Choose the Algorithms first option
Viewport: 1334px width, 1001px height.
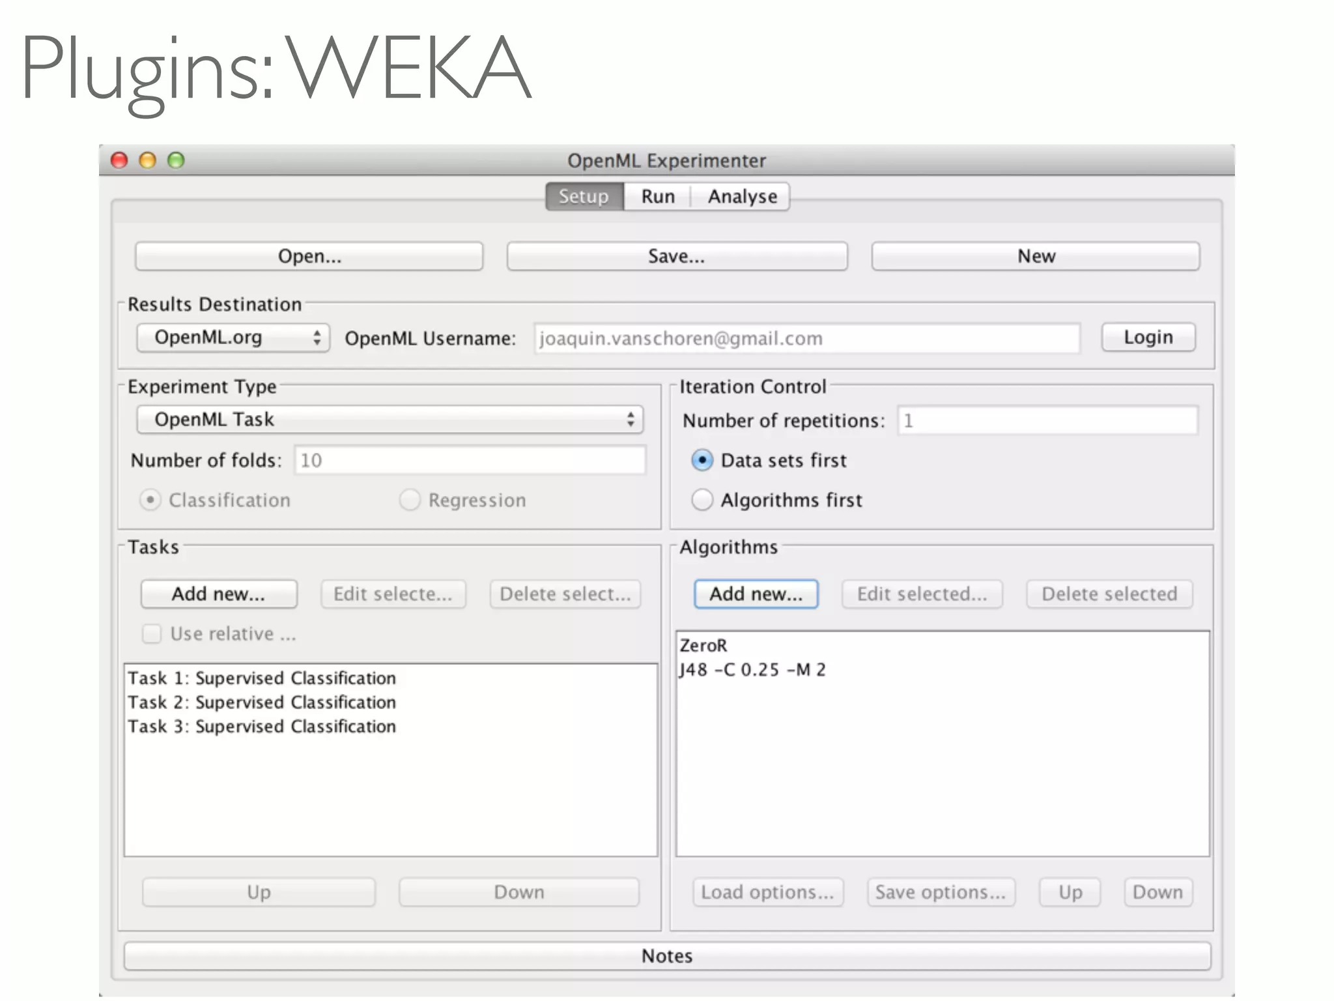point(702,500)
